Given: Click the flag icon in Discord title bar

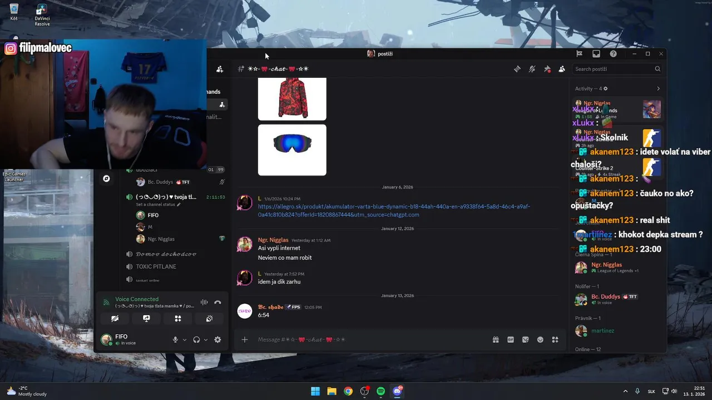Looking at the screenshot, I should (579, 54).
